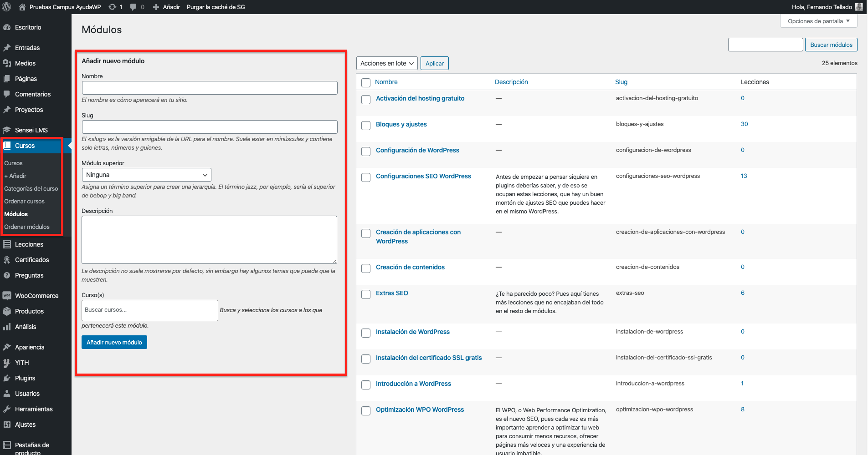
Task: Open the comments bubble icon in the admin bar
Action: (x=134, y=7)
